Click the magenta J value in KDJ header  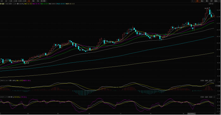click(23, 97)
